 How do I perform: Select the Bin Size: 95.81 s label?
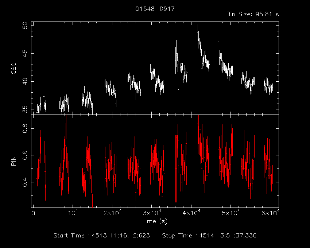[252, 14]
